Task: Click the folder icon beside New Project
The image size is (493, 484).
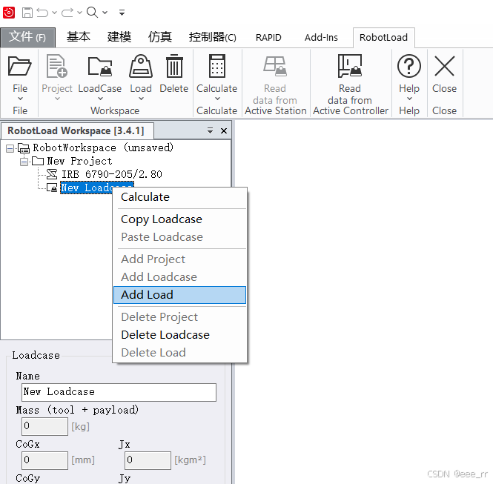Action: tap(38, 162)
